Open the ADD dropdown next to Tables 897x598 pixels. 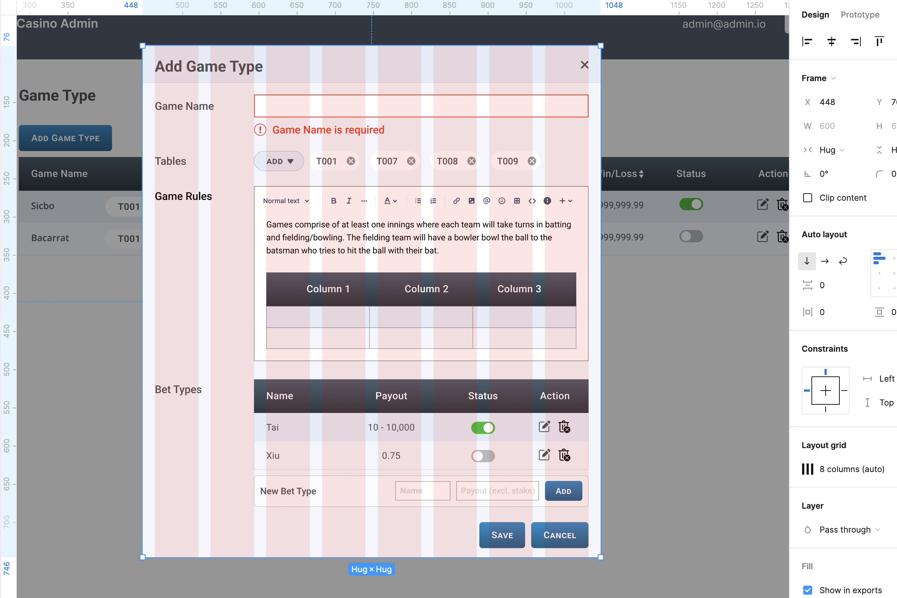click(279, 161)
